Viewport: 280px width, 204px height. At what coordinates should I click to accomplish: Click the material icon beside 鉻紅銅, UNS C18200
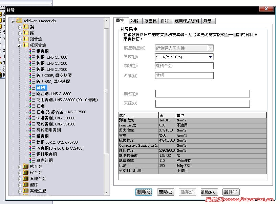click(x=32, y=93)
